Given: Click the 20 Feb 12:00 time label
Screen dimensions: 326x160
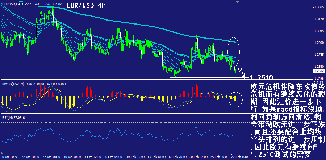Looking at the screenshot, I should pos(199,157).
